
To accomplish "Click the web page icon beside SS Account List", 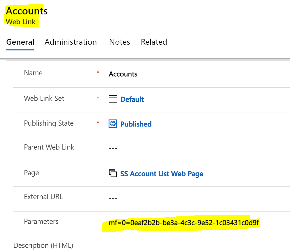I will pyautogui.click(x=113, y=173).
